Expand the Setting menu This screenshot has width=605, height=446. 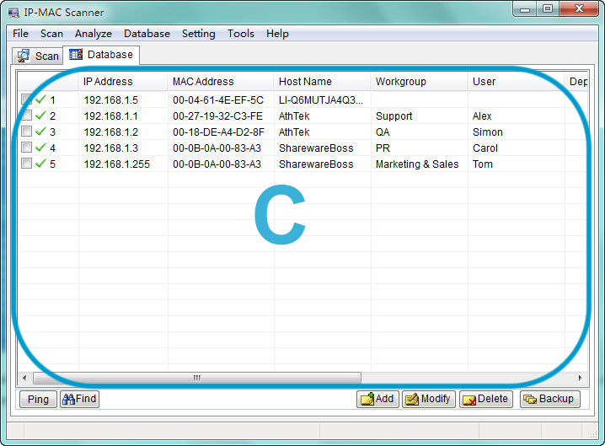point(198,34)
